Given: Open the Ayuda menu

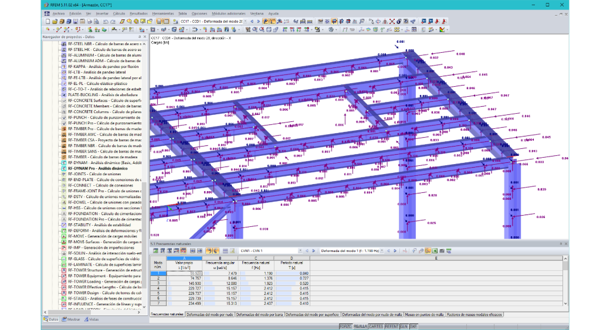Looking at the screenshot, I should click(x=273, y=13).
